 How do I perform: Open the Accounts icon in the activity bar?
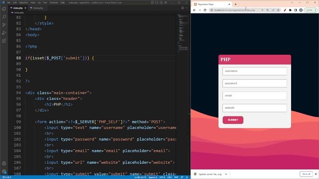point(4,164)
